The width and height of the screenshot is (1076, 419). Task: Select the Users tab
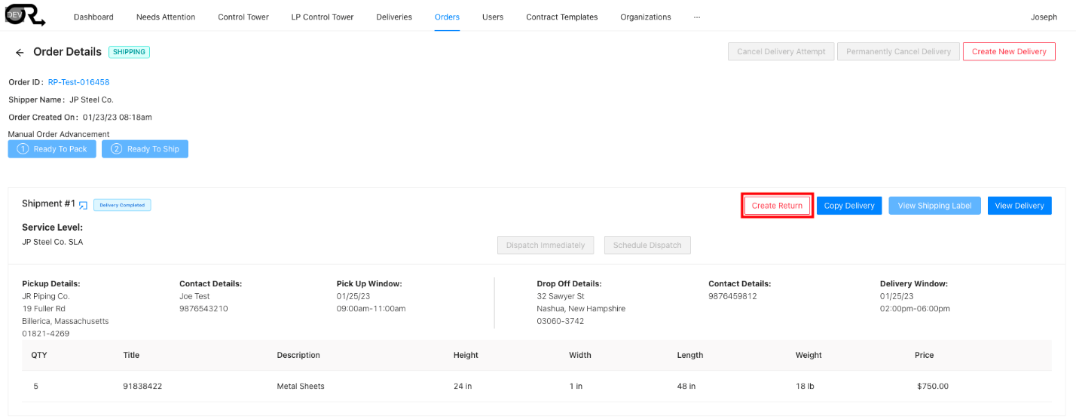pos(493,17)
